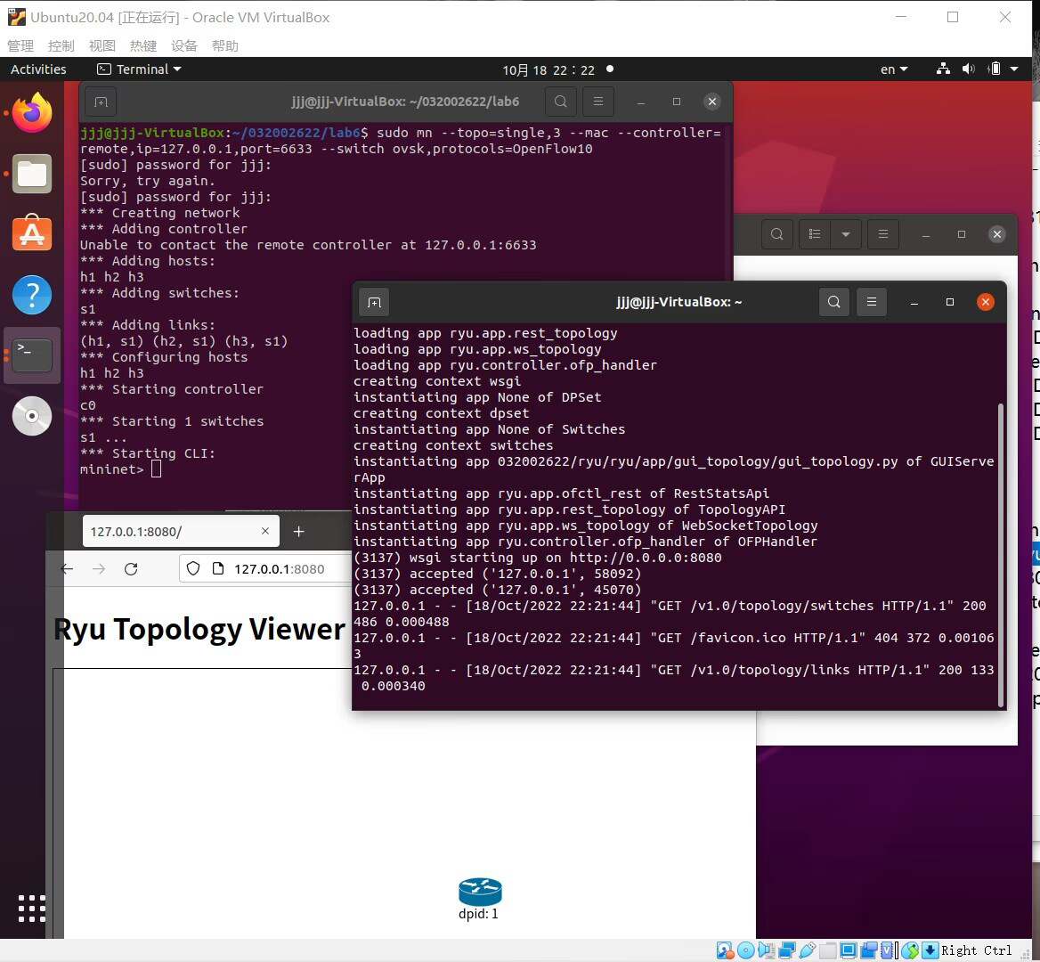Image resolution: width=1040 pixels, height=962 pixels.
Task: Click the Ryu Topology Viewer heading
Action: point(199,629)
